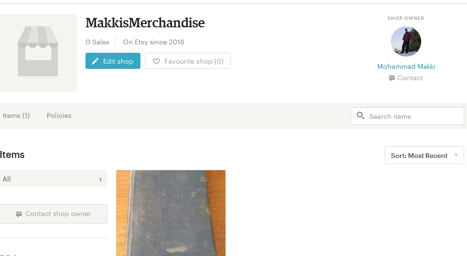Image resolution: width=467 pixels, height=256 pixels.
Task: Click the Sort dropdown arrow
Action: 456,155
